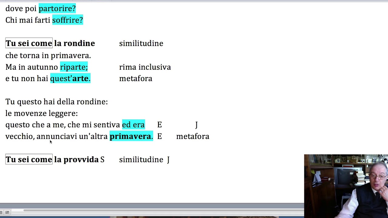The width and height of the screenshot is (388, 218).
Task: Click the label "similitudine" beside "la rondine"
Action: click(x=141, y=43)
